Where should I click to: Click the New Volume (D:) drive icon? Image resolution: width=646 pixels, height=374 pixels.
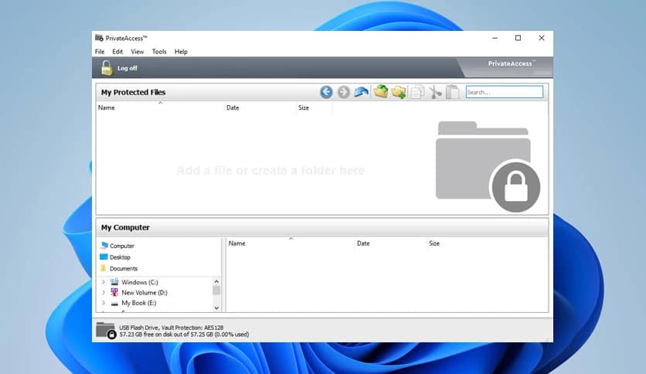coord(114,292)
